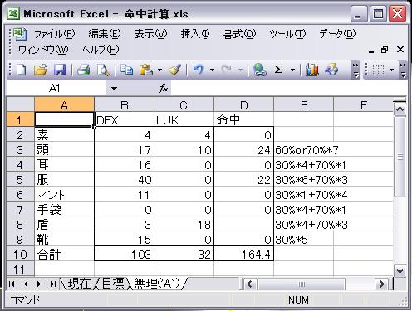Insert hyperlink with globe icon
The width and height of the screenshot is (412, 311).
point(259,70)
